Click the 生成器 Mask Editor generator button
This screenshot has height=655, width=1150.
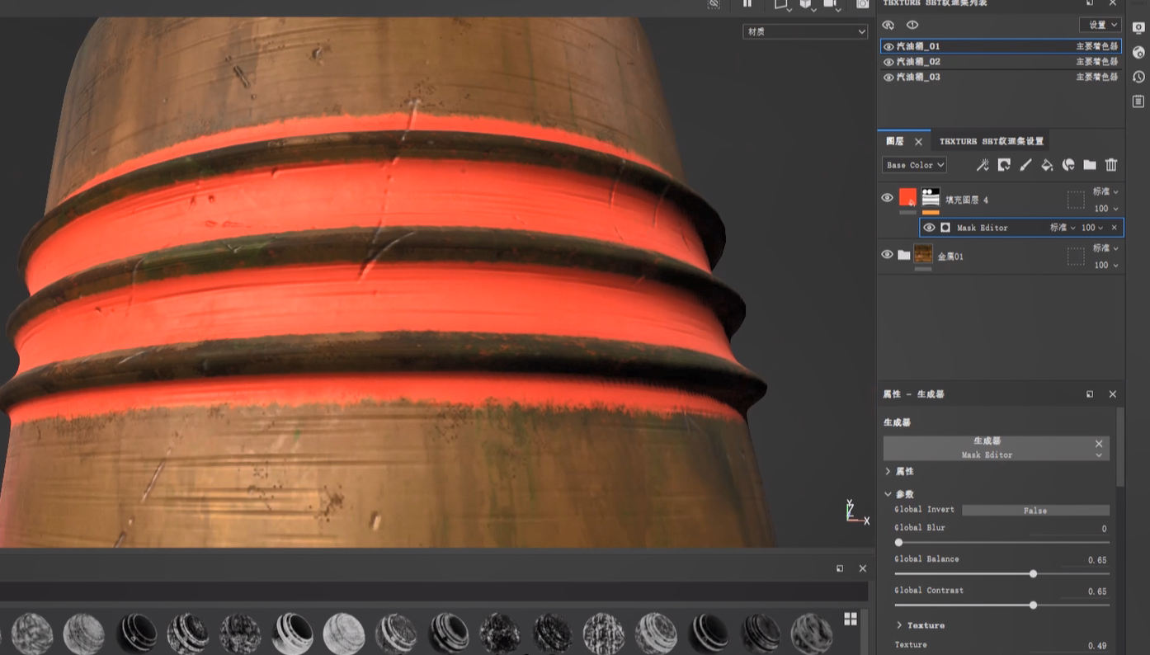click(987, 448)
